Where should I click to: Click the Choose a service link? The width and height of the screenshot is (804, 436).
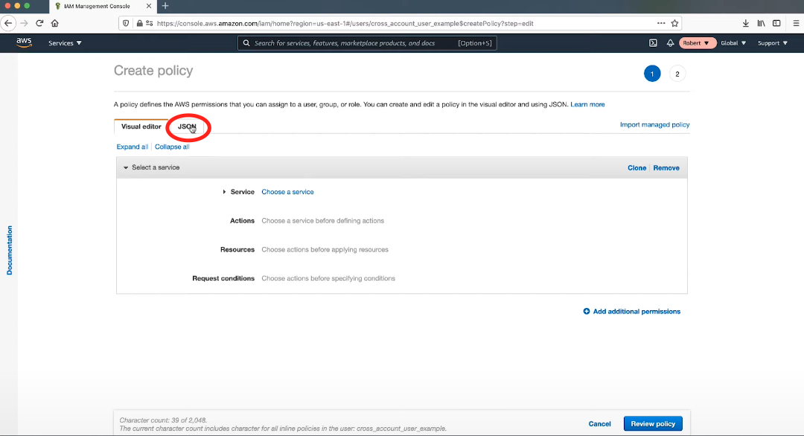click(287, 192)
